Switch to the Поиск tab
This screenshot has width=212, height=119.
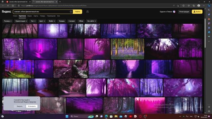click(15, 16)
